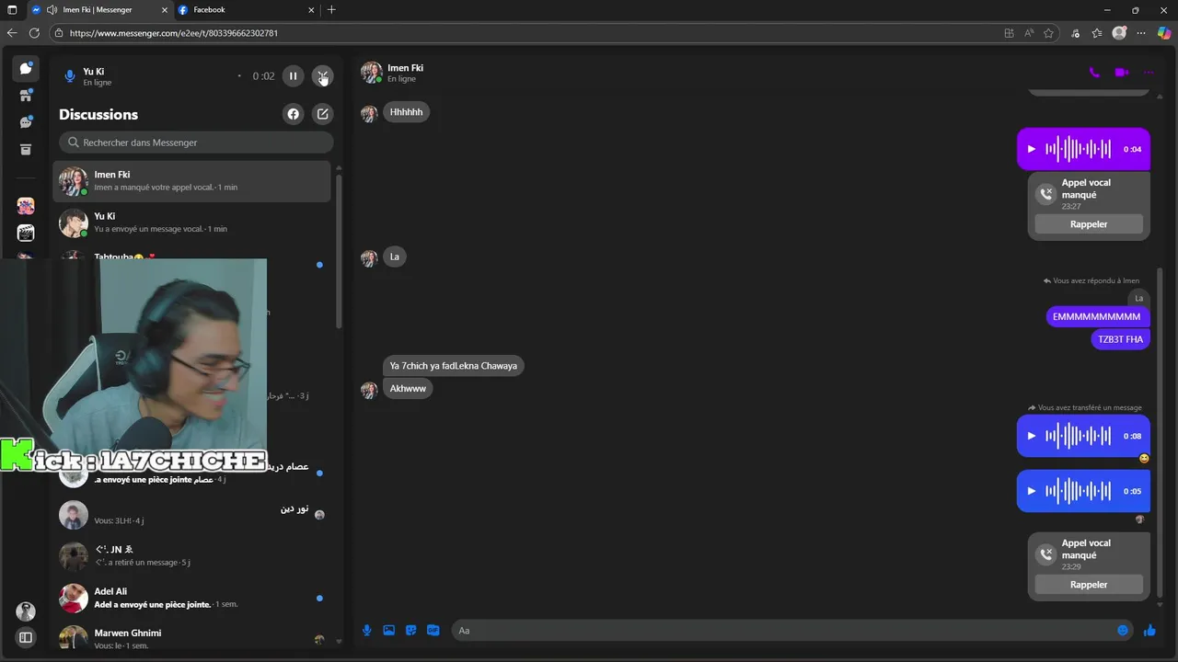Close the Facebook browser tab
The height and width of the screenshot is (662, 1178).
click(312, 10)
